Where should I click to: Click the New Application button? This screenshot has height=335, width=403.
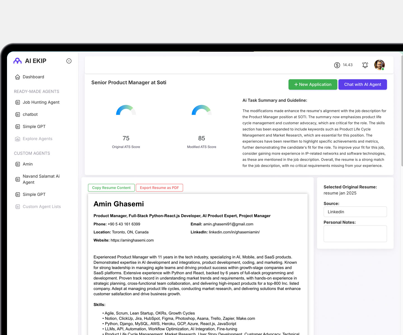313,85
